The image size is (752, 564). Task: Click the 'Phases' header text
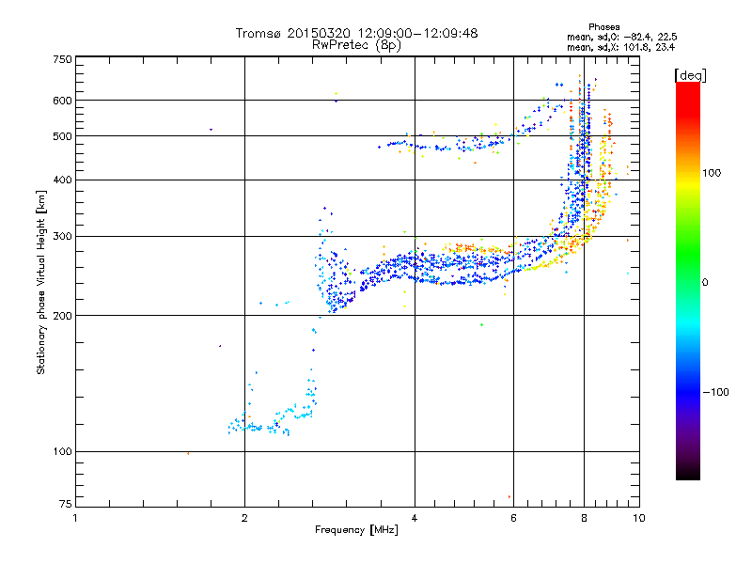[603, 27]
